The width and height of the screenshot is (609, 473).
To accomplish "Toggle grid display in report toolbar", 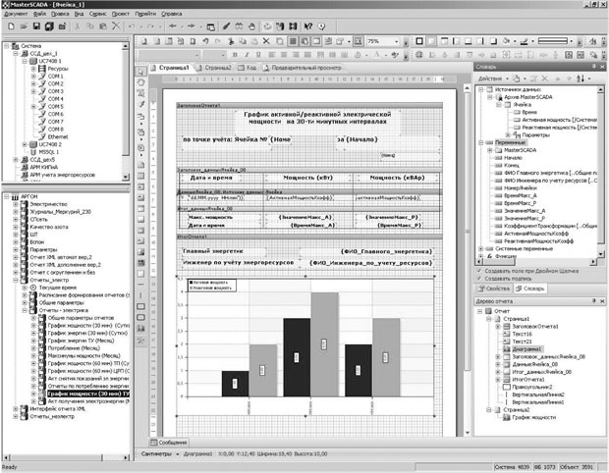I will [x=293, y=41].
